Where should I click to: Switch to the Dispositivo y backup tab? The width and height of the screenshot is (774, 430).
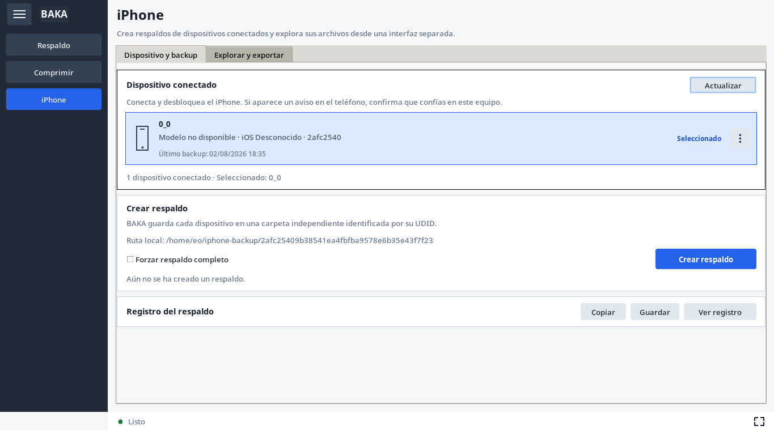pos(161,54)
